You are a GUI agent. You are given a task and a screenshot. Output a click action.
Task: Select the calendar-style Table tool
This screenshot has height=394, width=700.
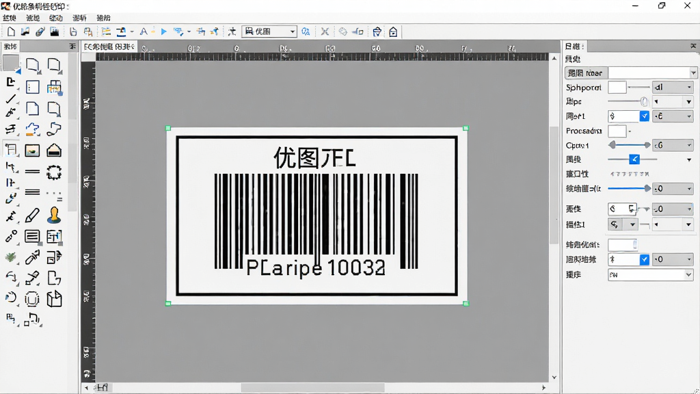pos(54,87)
